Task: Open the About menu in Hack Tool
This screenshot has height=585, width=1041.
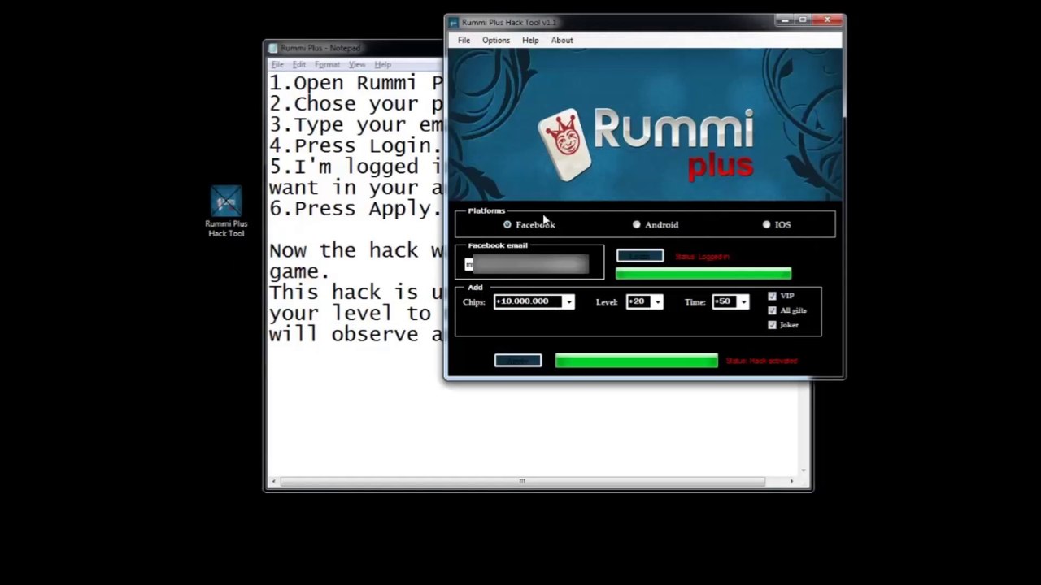Action: coord(562,41)
